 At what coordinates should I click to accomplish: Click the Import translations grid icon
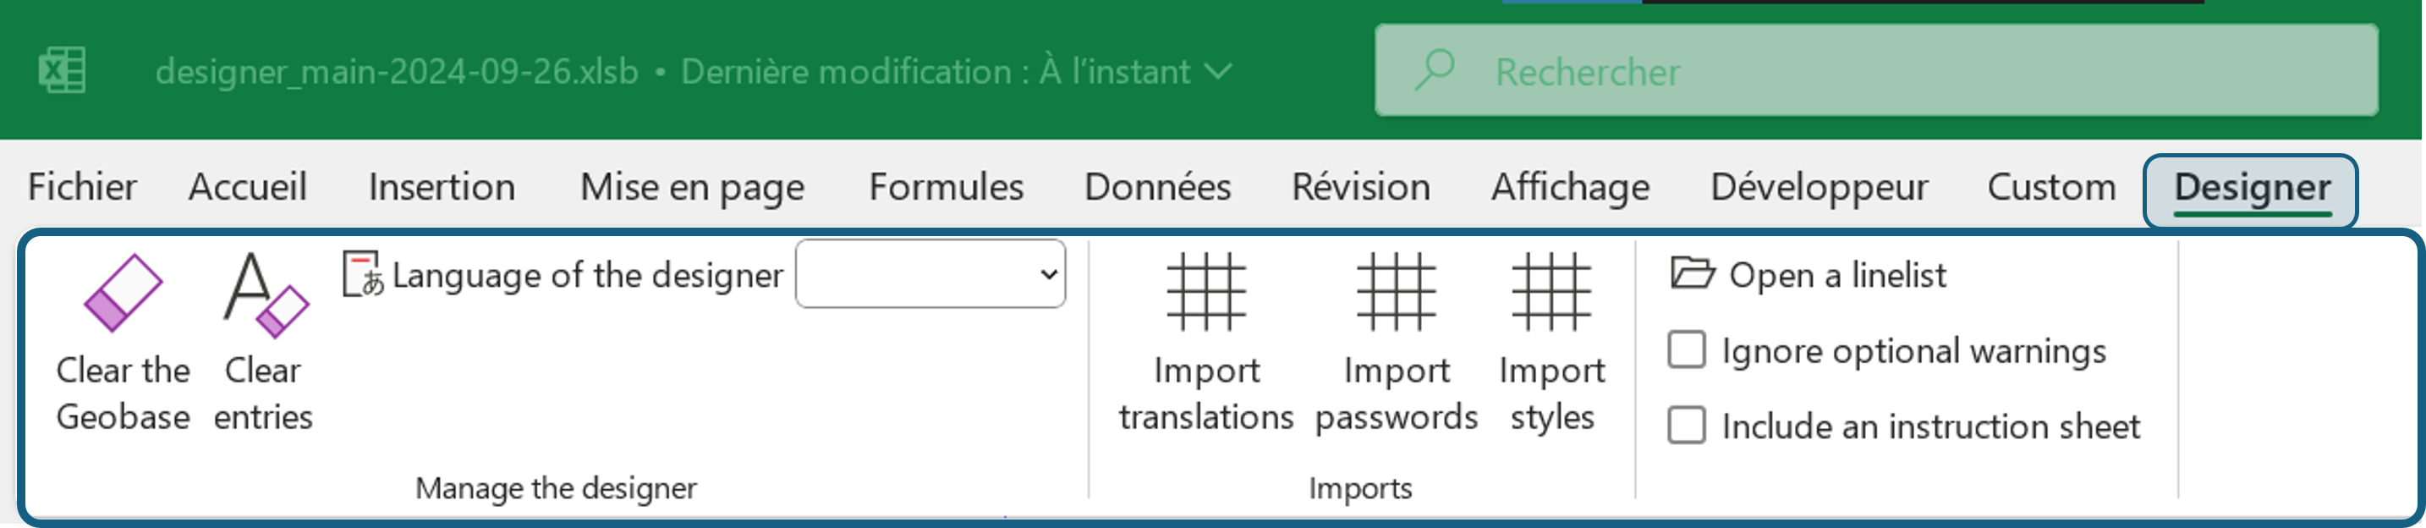pyautogui.click(x=1205, y=291)
